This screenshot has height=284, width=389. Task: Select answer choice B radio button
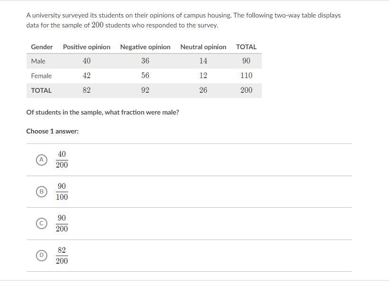pyautogui.click(x=42, y=192)
